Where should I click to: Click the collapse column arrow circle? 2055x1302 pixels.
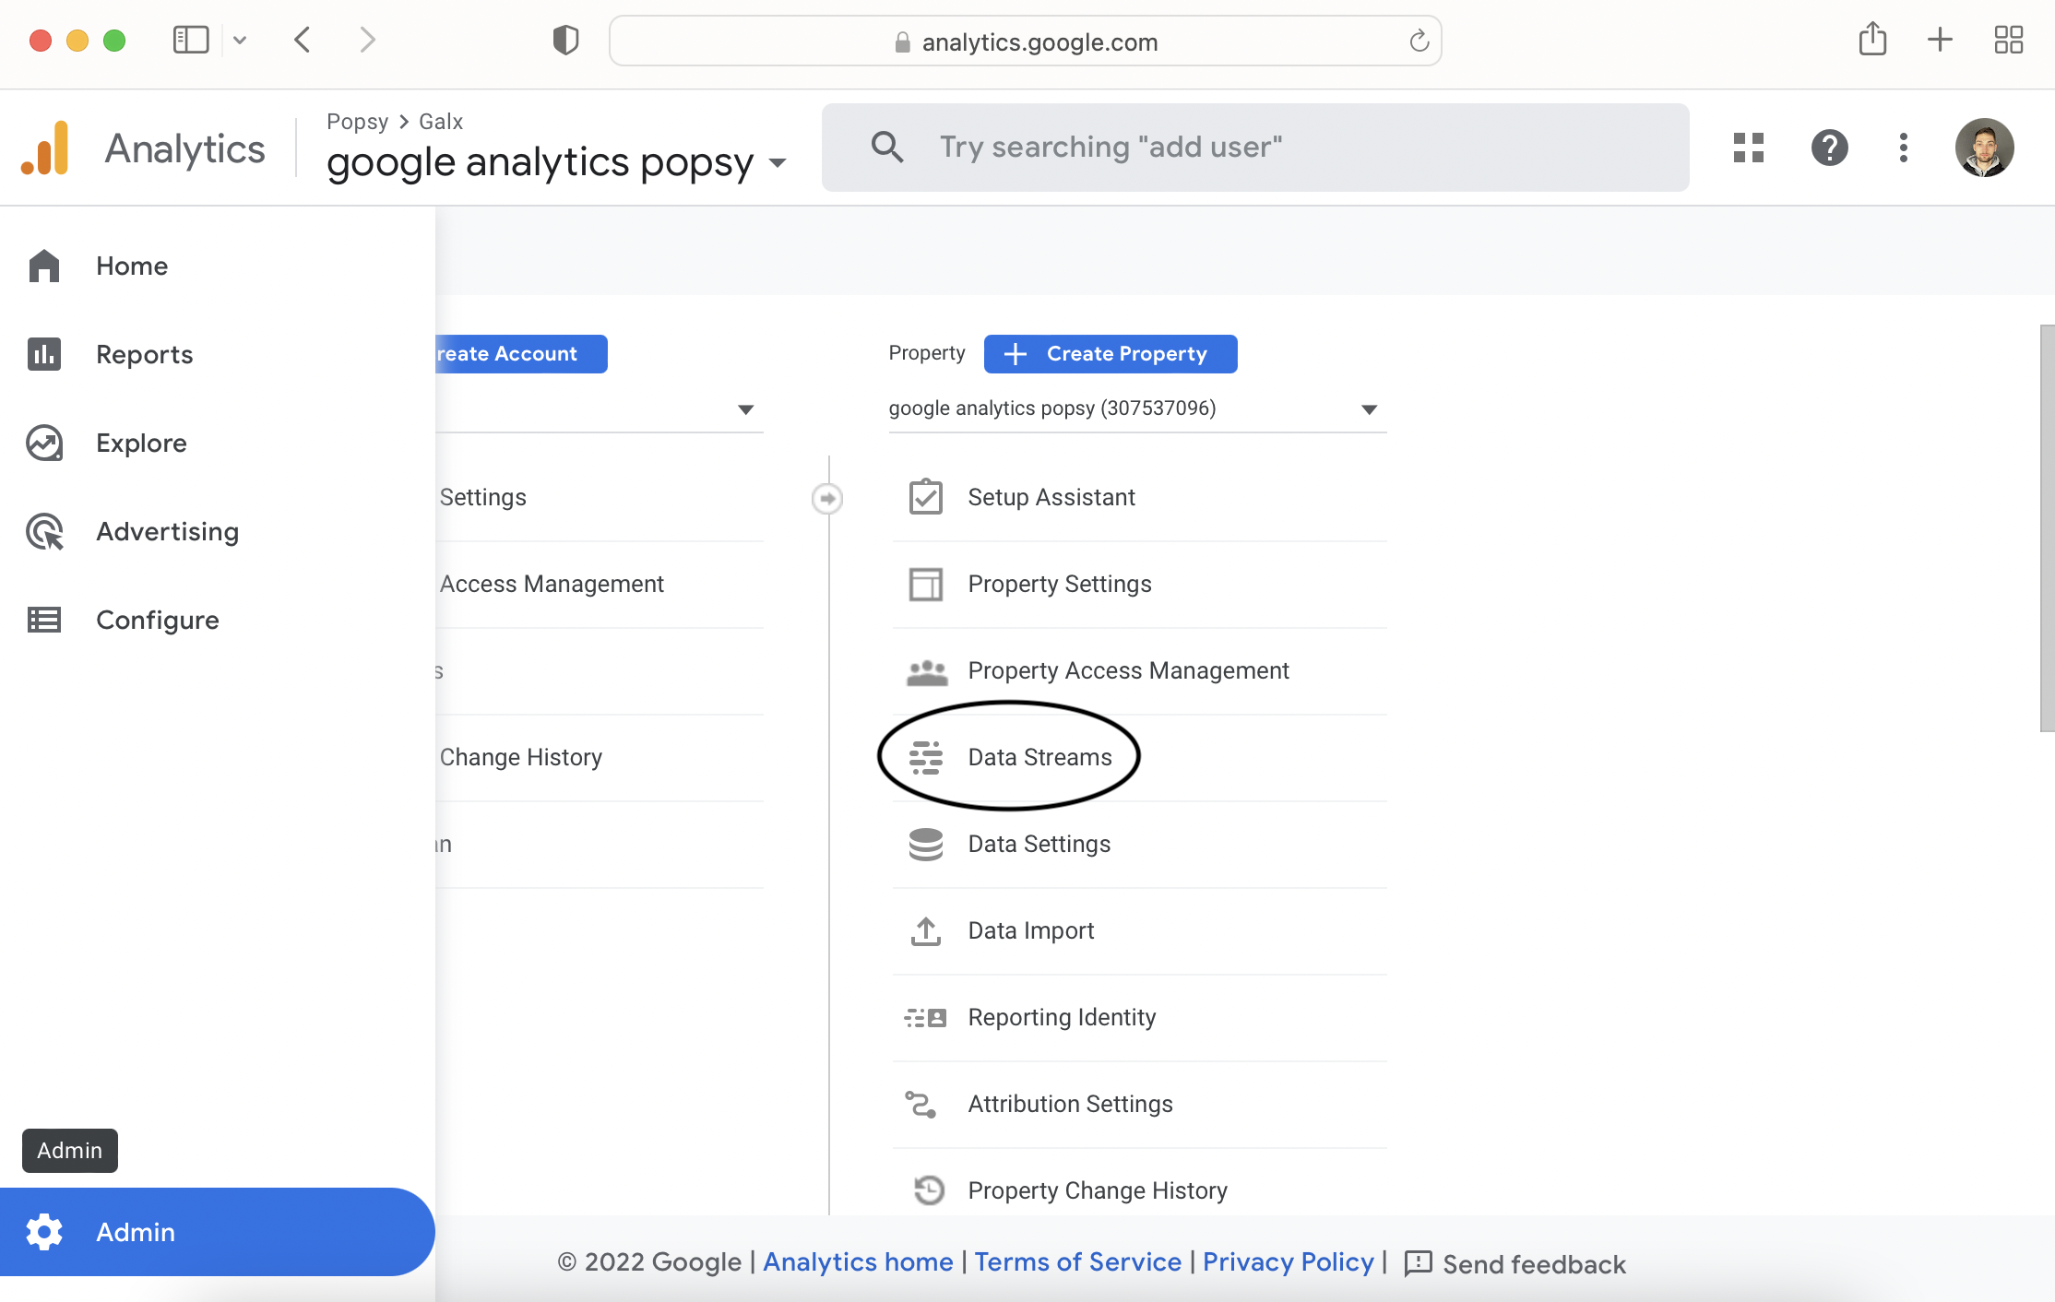point(827,498)
